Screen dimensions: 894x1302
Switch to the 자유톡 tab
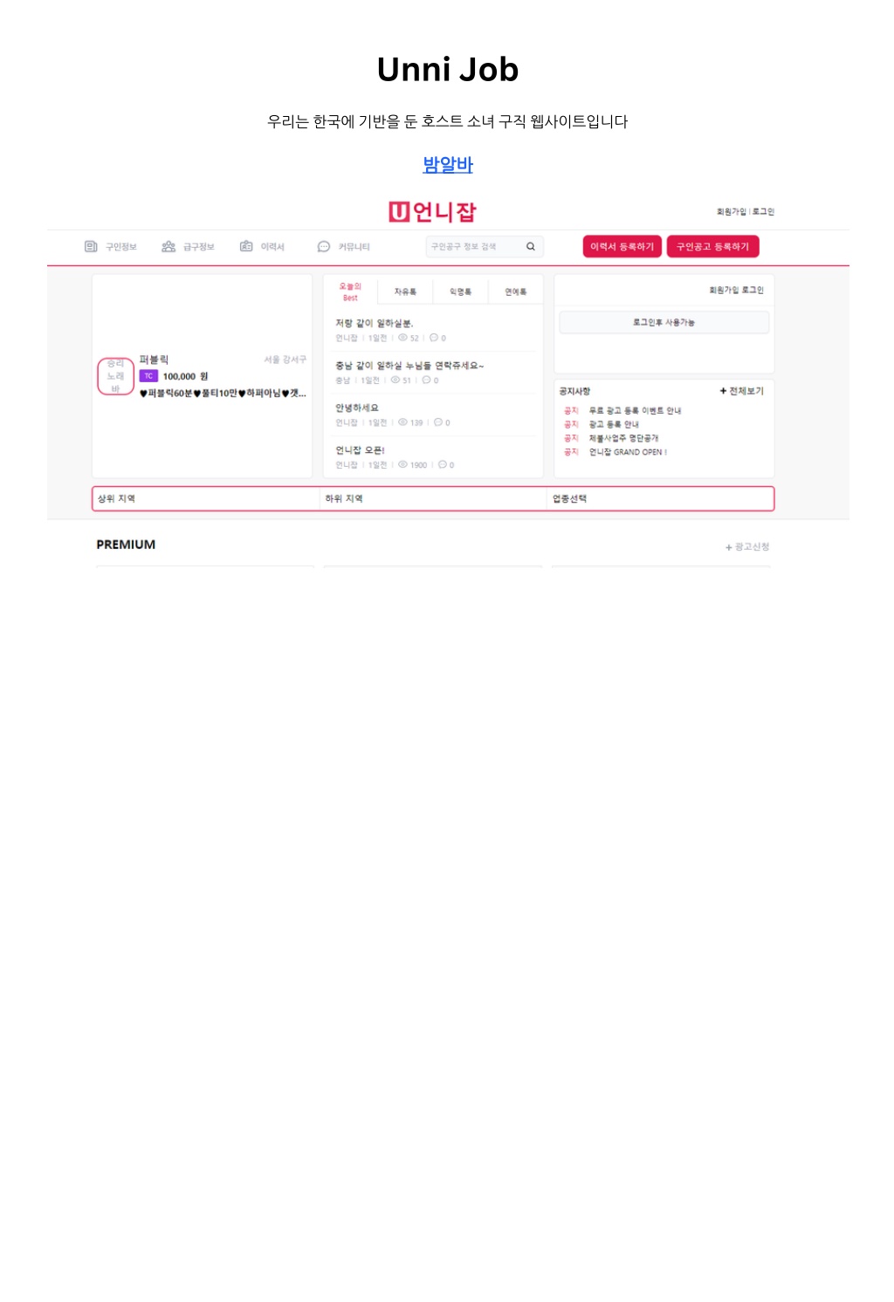405,291
